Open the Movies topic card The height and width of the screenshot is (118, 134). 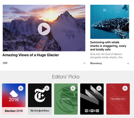point(66,99)
